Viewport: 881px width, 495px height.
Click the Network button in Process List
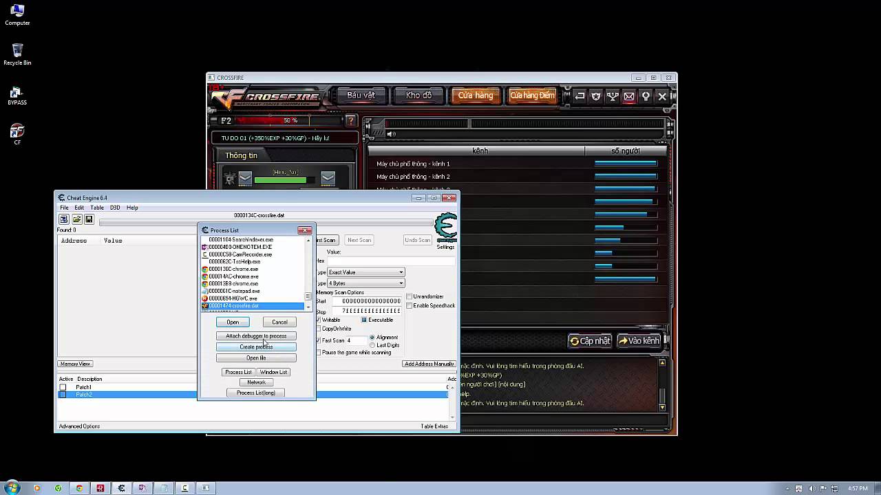(256, 382)
